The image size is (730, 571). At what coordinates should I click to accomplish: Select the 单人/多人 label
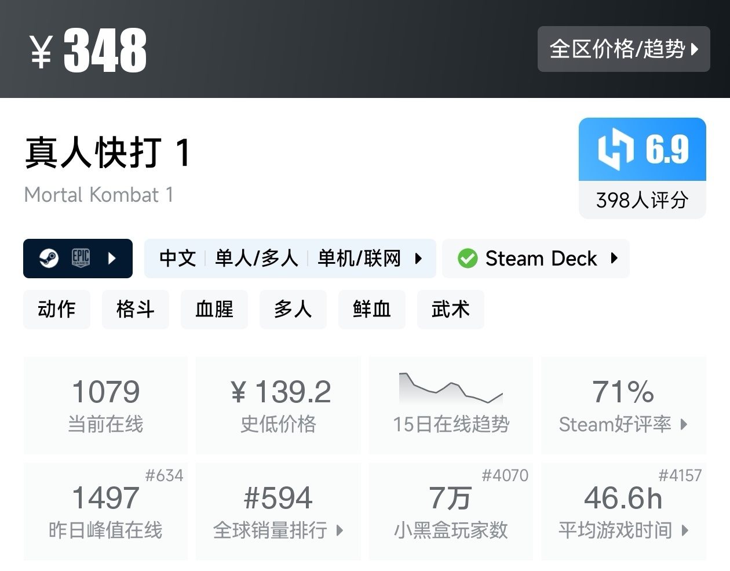pos(256,258)
